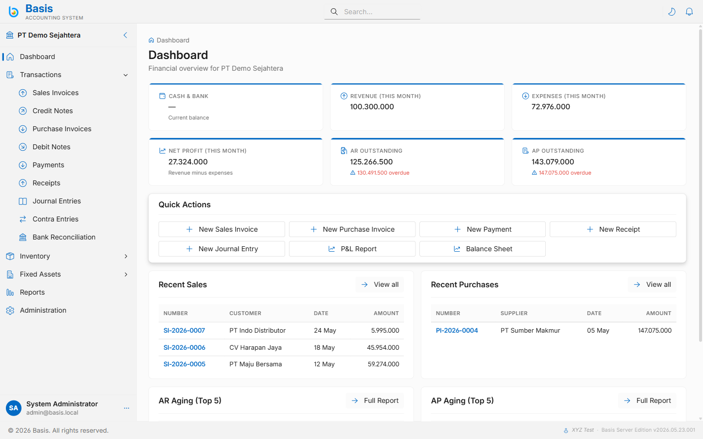Click the Payments icon in sidebar
Screen dimensions: 703x439
point(23,165)
